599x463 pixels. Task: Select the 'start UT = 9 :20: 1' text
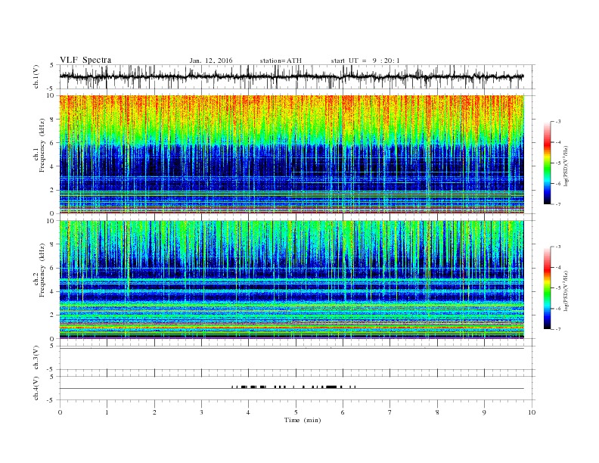[365, 61]
